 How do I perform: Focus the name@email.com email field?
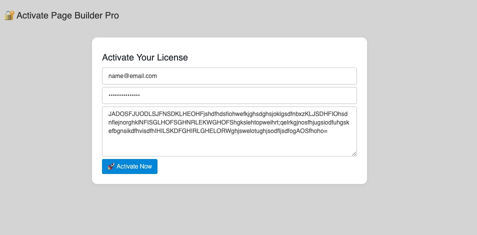229,76
